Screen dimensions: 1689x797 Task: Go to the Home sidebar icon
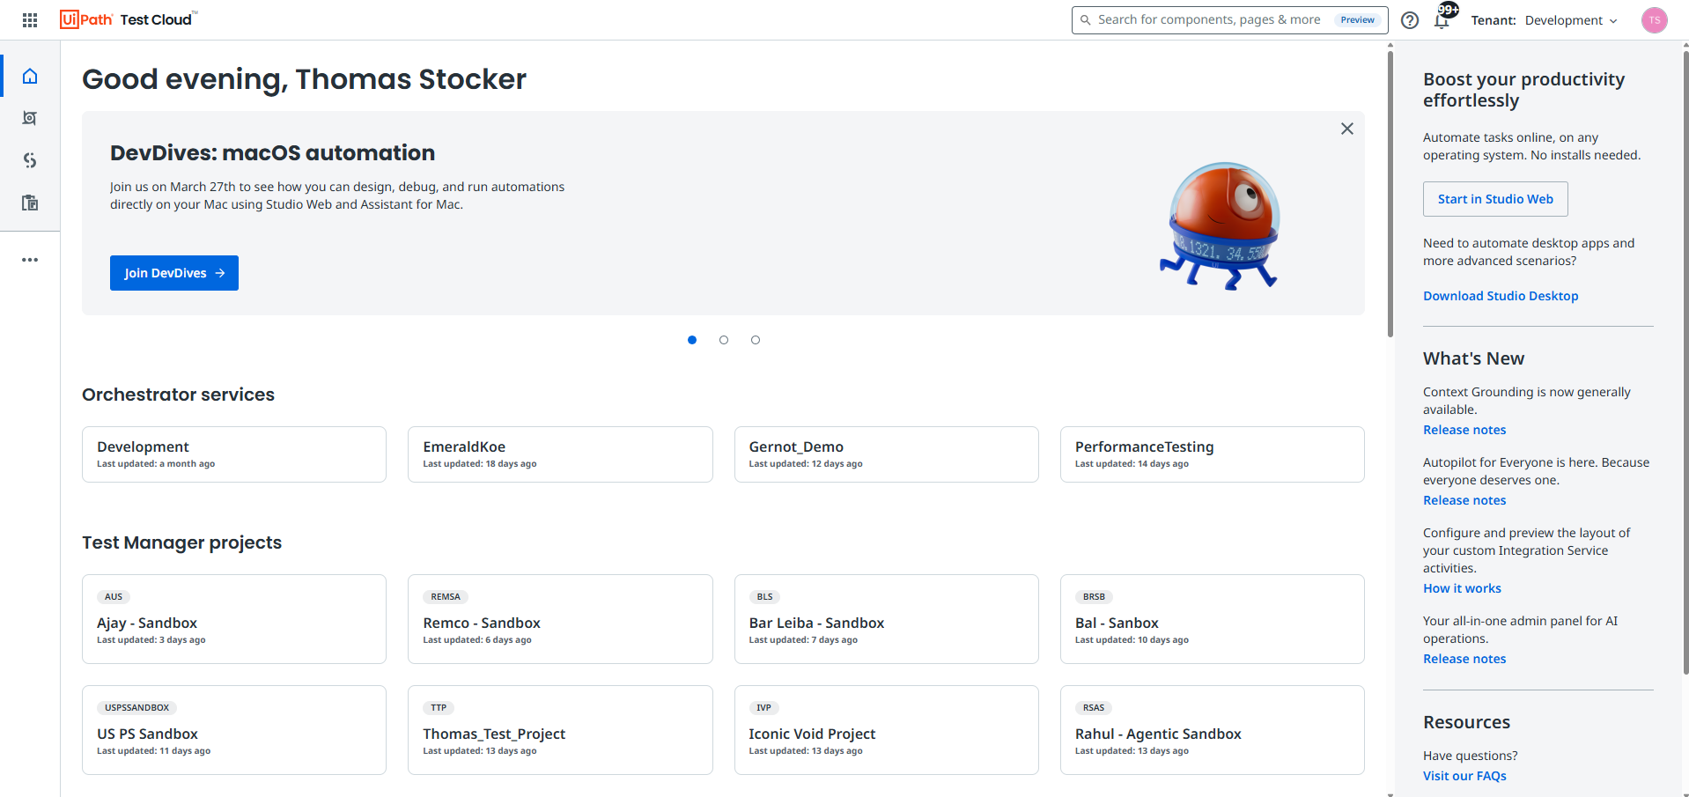pyautogui.click(x=30, y=76)
